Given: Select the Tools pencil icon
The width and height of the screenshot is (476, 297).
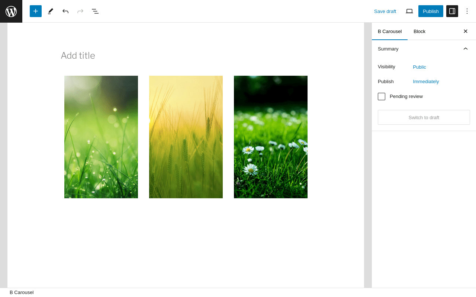Looking at the screenshot, I should 51,11.
